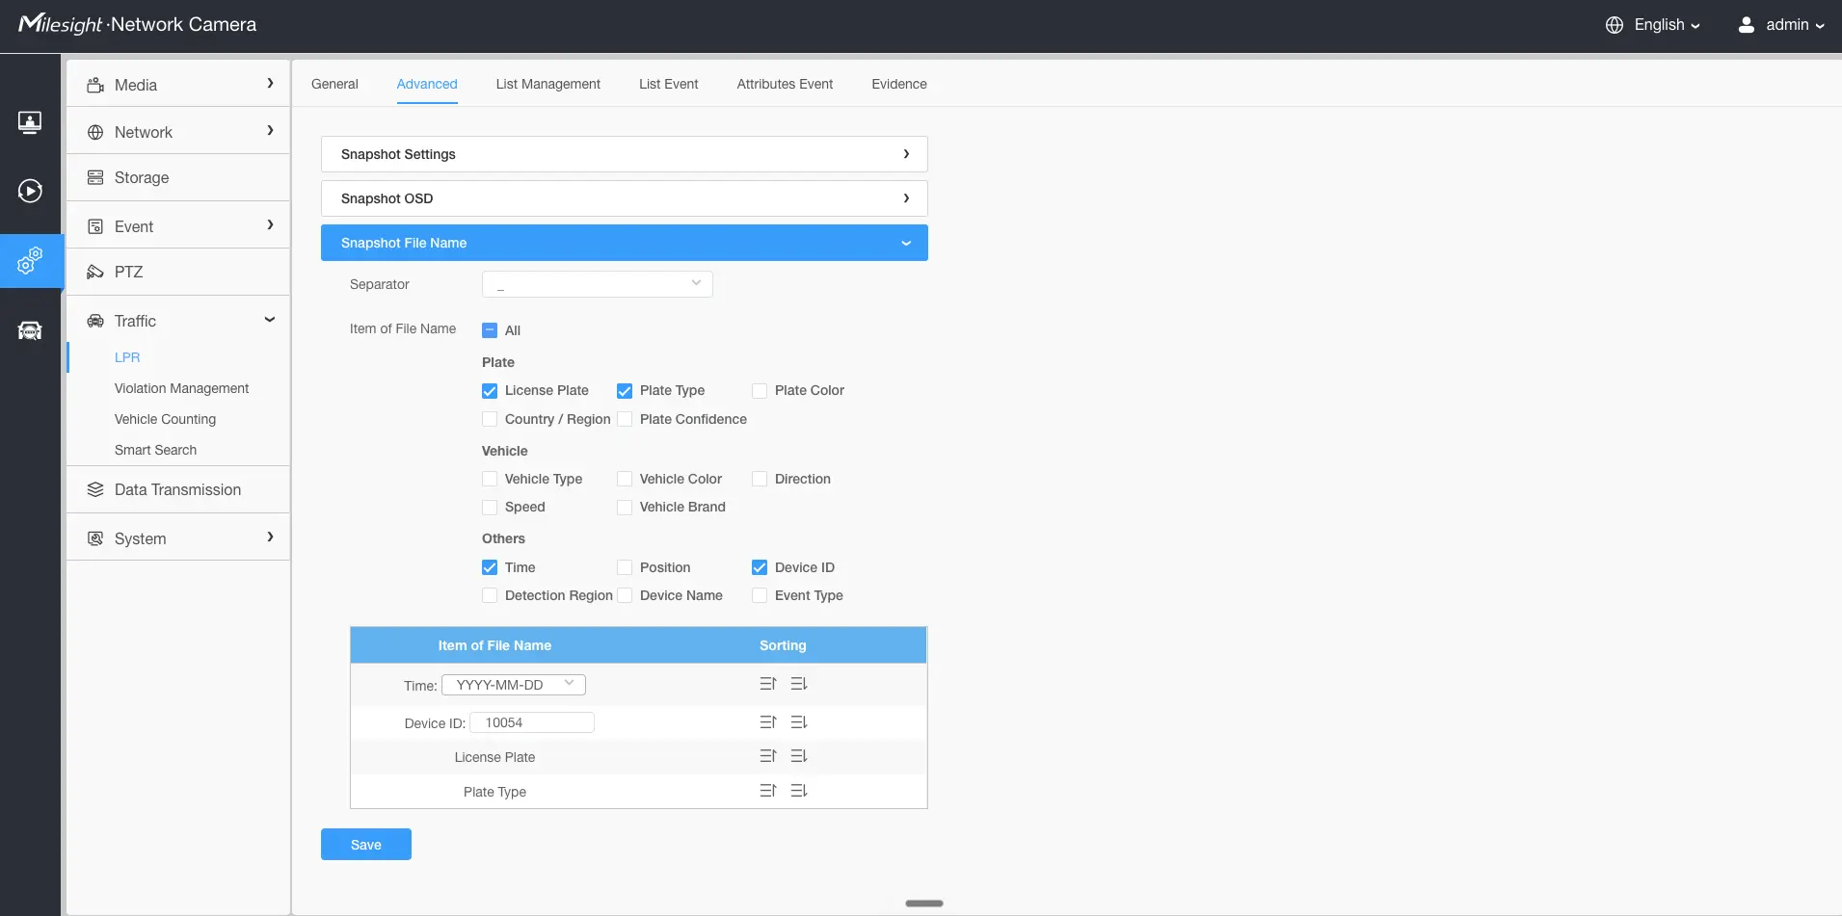Enable the Vehicle Color checkbox

[x=625, y=479]
